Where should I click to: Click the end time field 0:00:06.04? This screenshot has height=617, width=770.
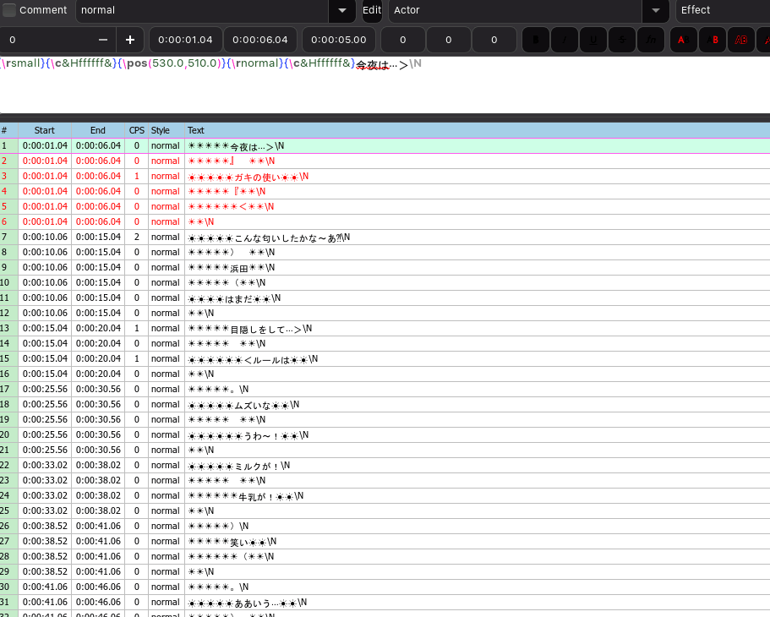[260, 40]
